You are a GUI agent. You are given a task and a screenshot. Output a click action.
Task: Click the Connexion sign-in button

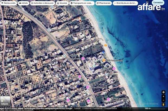pyautogui.click(x=158, y=2)
